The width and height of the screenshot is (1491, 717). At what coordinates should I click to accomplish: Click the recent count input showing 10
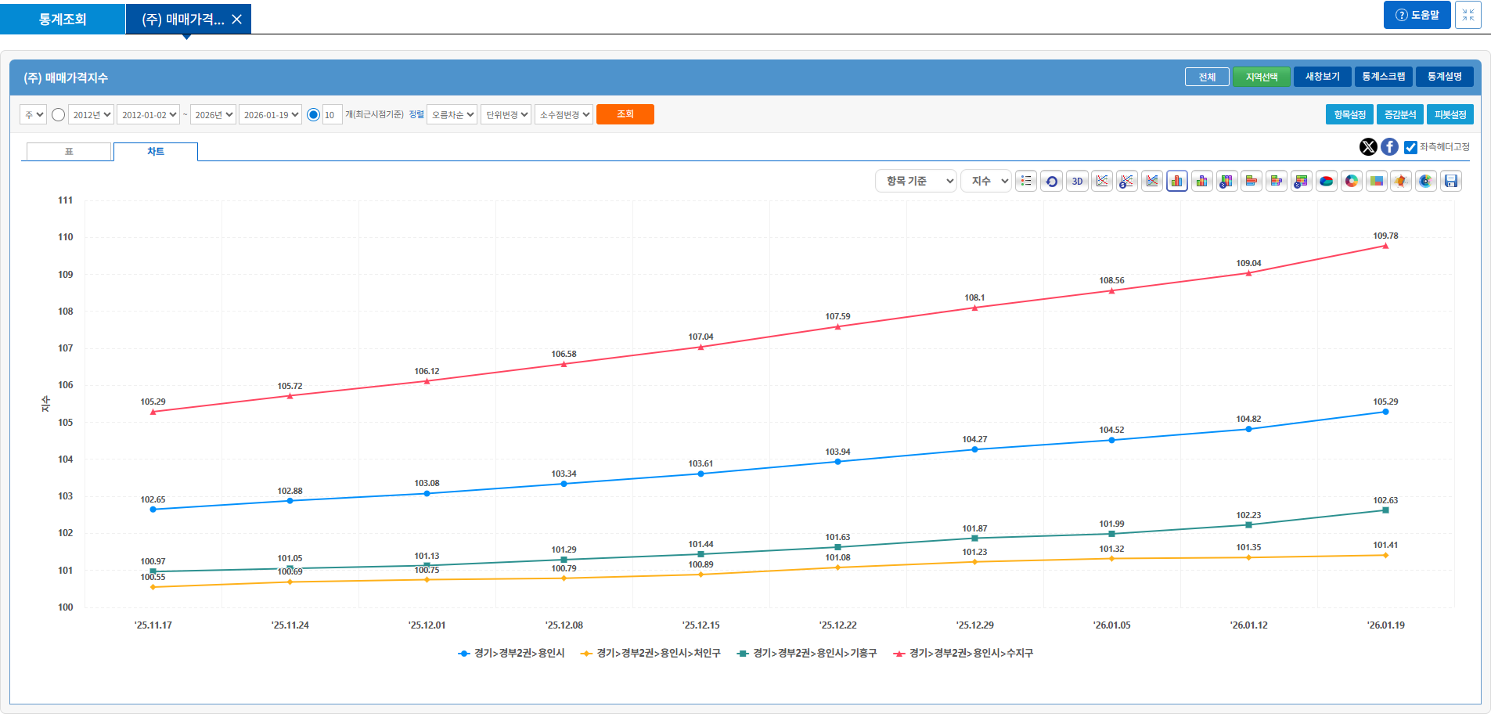pos(332,114)
